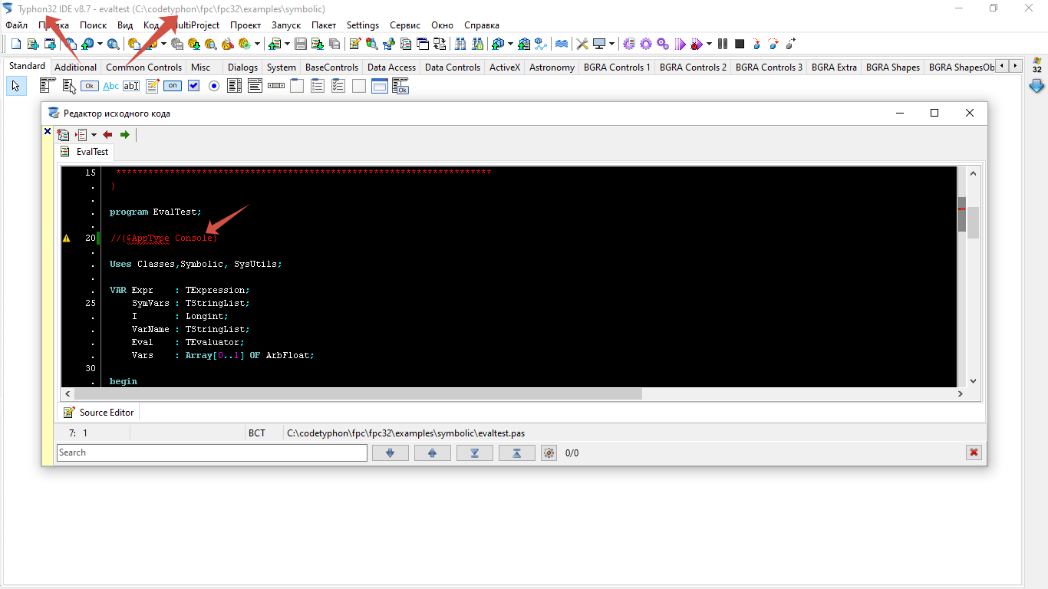Click the Pause debugging icon

click(x=723, y=44)
